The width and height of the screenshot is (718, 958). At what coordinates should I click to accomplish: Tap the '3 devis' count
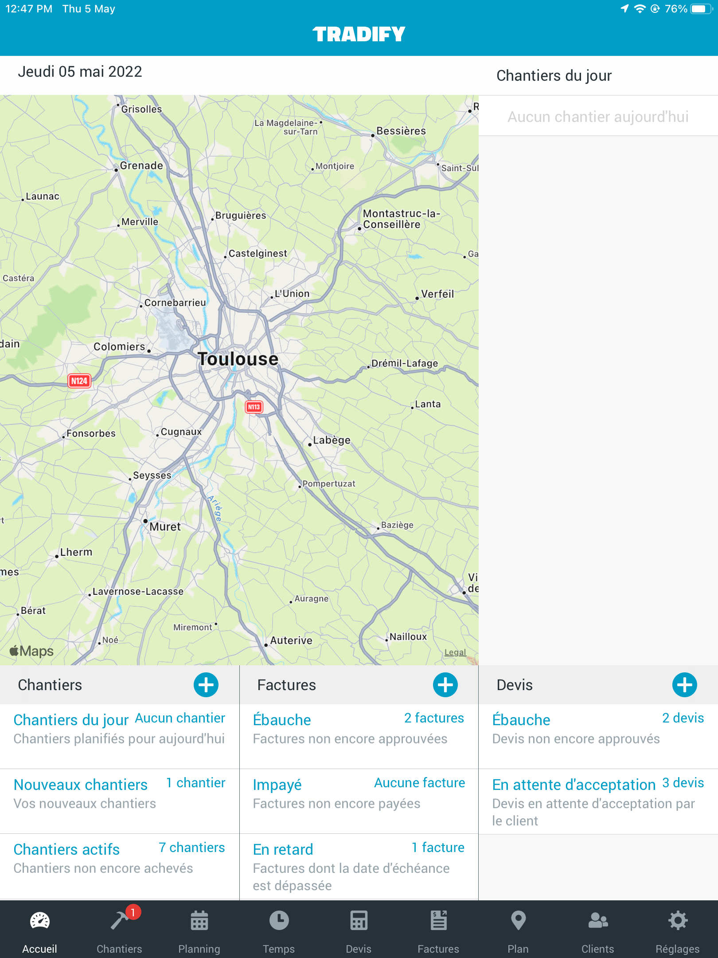(683, 783)
